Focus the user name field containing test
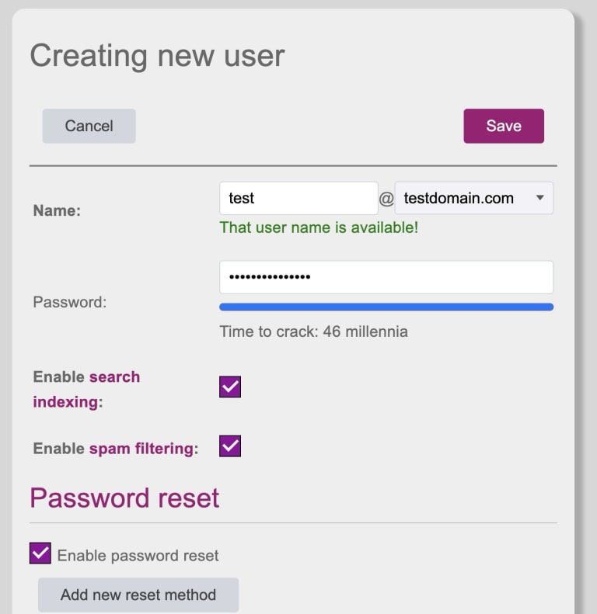Image resolution: width=597 pixels, height=614 pixels. coord(298,198)
